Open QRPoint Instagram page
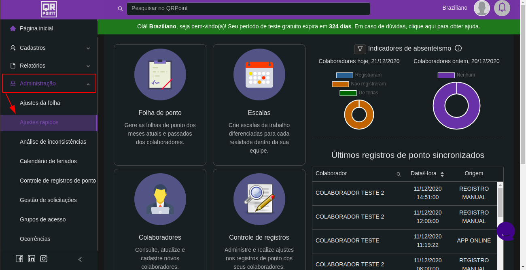This screenshot has width=526, height=270. (x=44, y=259)
